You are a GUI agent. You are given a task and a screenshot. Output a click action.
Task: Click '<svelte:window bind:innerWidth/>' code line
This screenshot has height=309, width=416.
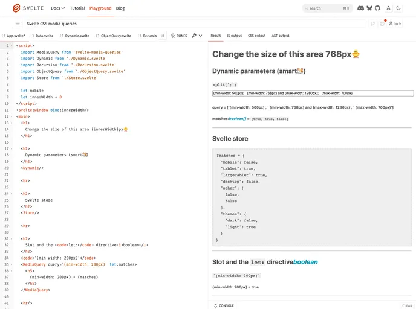(x=53, y=110)
